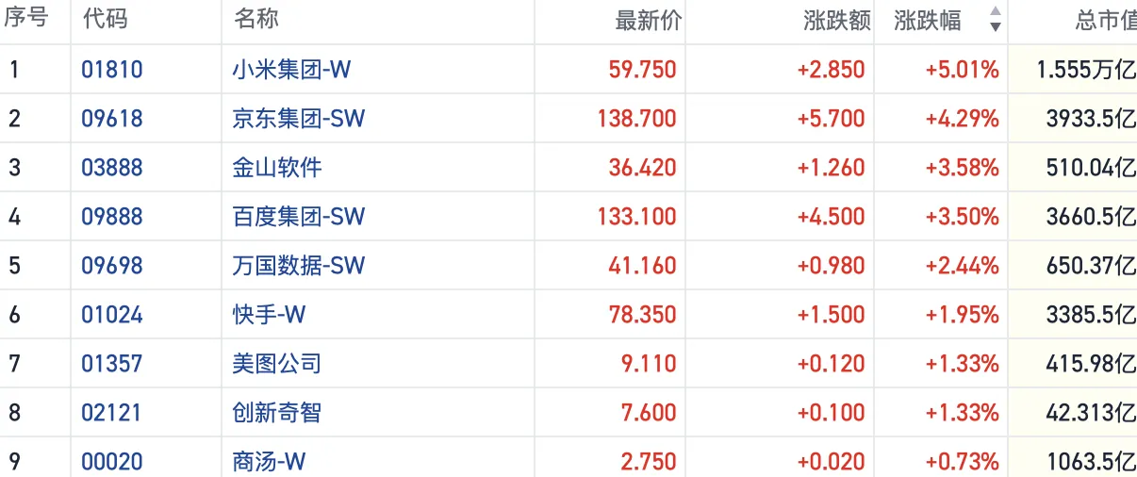1137x477 pixels.
Task: Click stock code 03888
Action: (x=111, y=168)
